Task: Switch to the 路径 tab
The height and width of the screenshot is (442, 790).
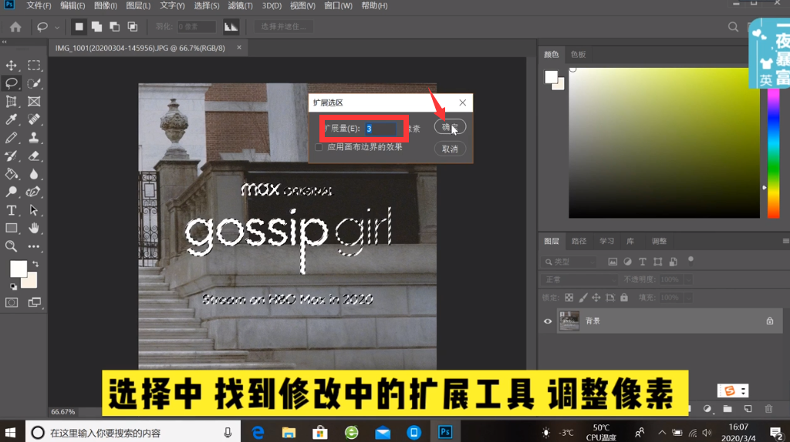Action: (579, 241)
